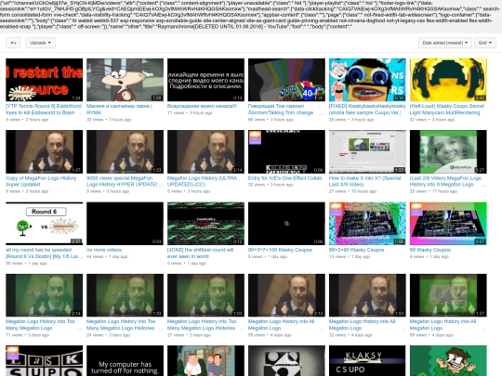502x376 pixels.
Task: Open the yellow mirrored Klasky Csupo thumbnail
Action: [448, 80]
